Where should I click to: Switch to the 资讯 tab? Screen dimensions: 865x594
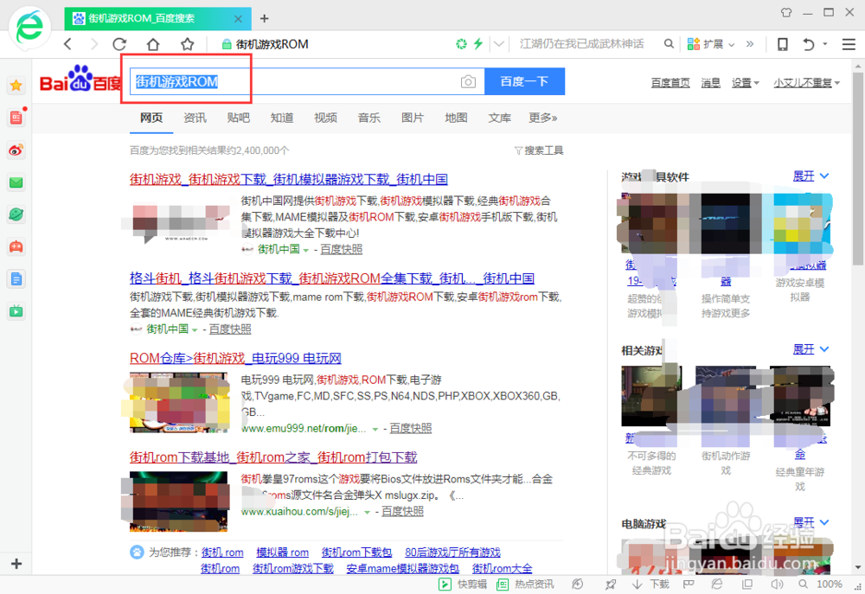pos(195,118)
